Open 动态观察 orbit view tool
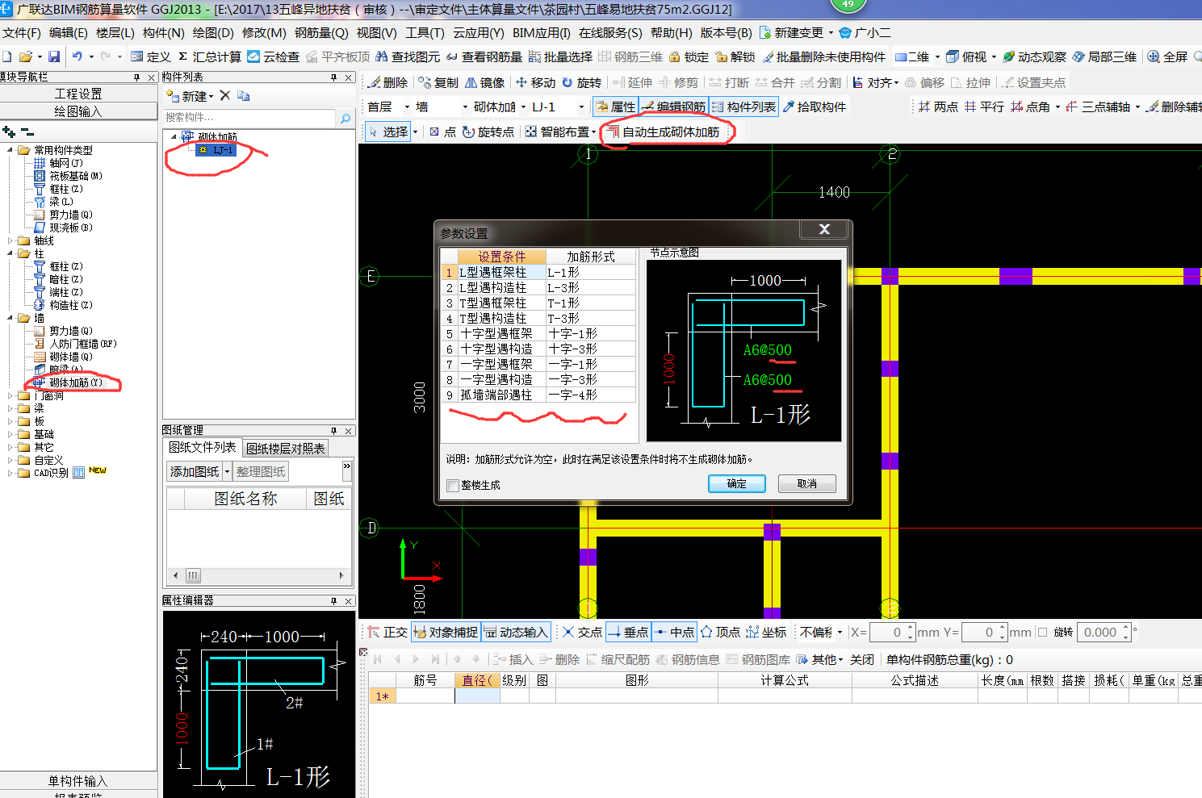Image resolution: width=1202 pixels, height=798 pixels. (x=1034, y=56)
